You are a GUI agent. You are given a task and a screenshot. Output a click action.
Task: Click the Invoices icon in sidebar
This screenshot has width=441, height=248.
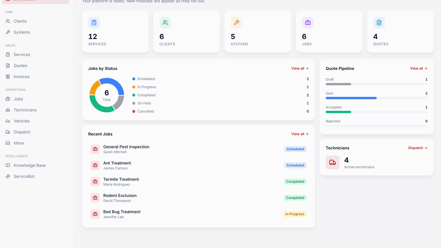pyautogui.click(x=8, y=77)
